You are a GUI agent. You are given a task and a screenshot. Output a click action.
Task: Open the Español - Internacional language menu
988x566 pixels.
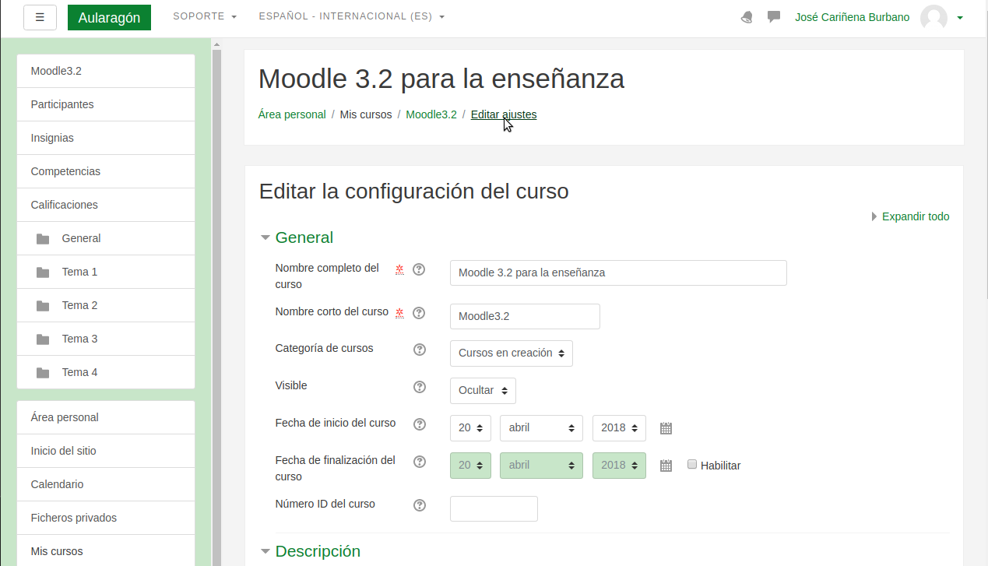(352, 16)
